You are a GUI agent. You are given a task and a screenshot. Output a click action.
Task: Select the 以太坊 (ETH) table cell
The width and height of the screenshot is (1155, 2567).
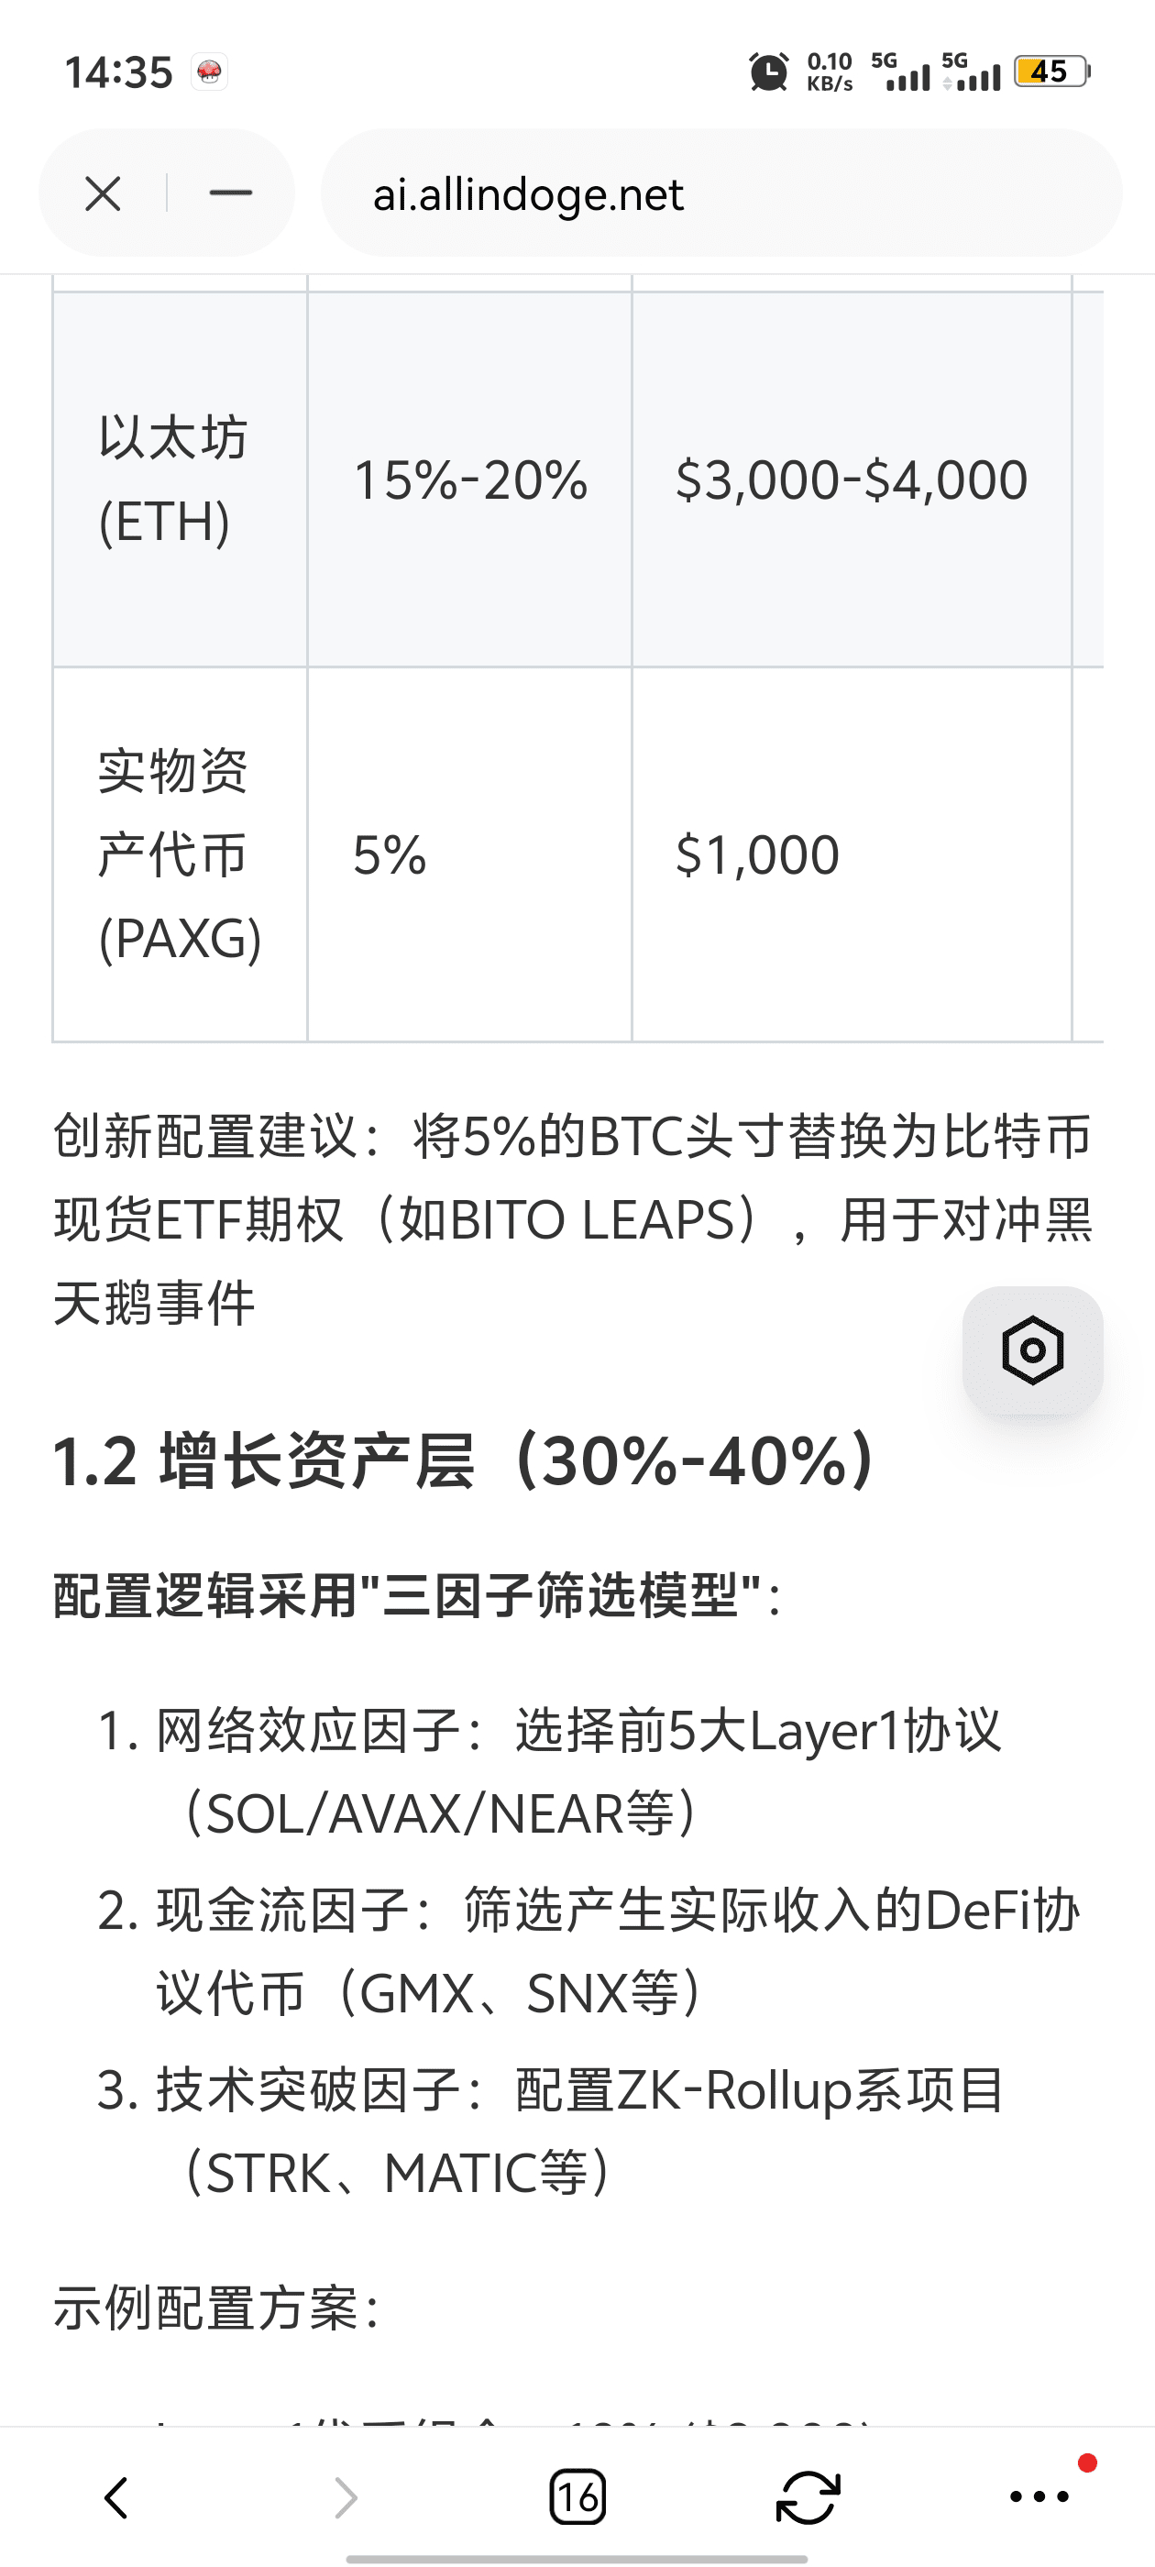click(x=181, y=479)
